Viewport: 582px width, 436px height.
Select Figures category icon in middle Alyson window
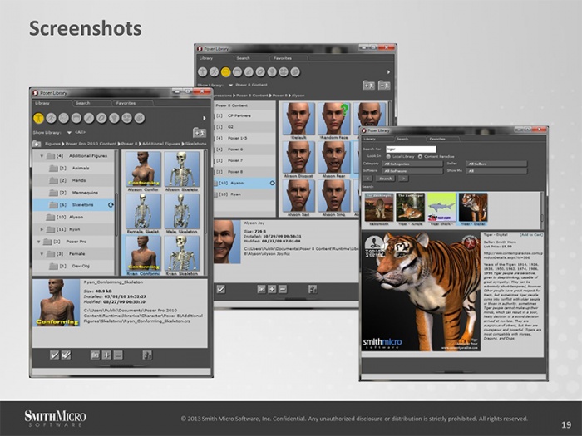(x=202, y=72)
